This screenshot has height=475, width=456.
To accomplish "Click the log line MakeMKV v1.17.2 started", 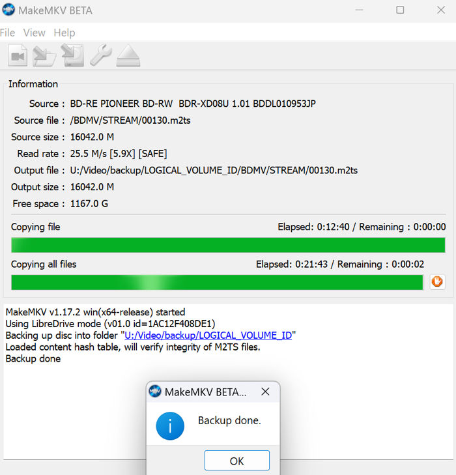I will point(95,312).
